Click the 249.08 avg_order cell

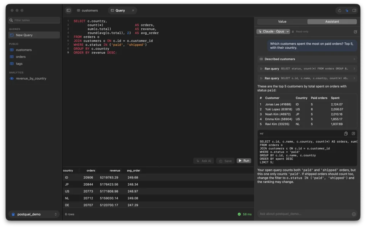point(133,198)
